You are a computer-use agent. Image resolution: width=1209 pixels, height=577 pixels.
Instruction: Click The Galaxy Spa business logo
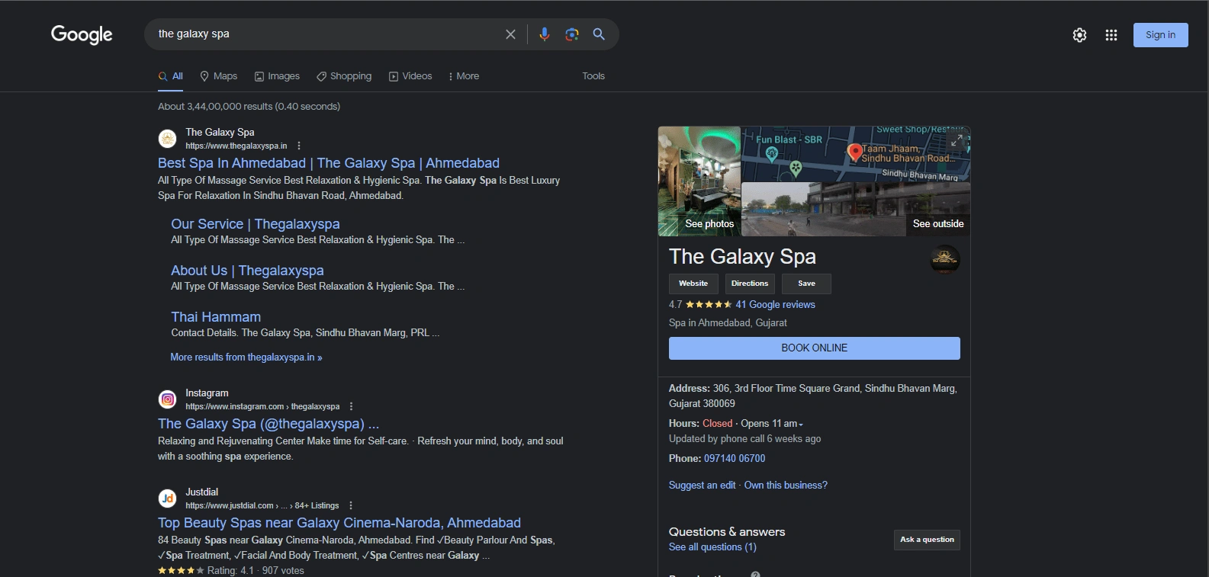coord(945,260)
